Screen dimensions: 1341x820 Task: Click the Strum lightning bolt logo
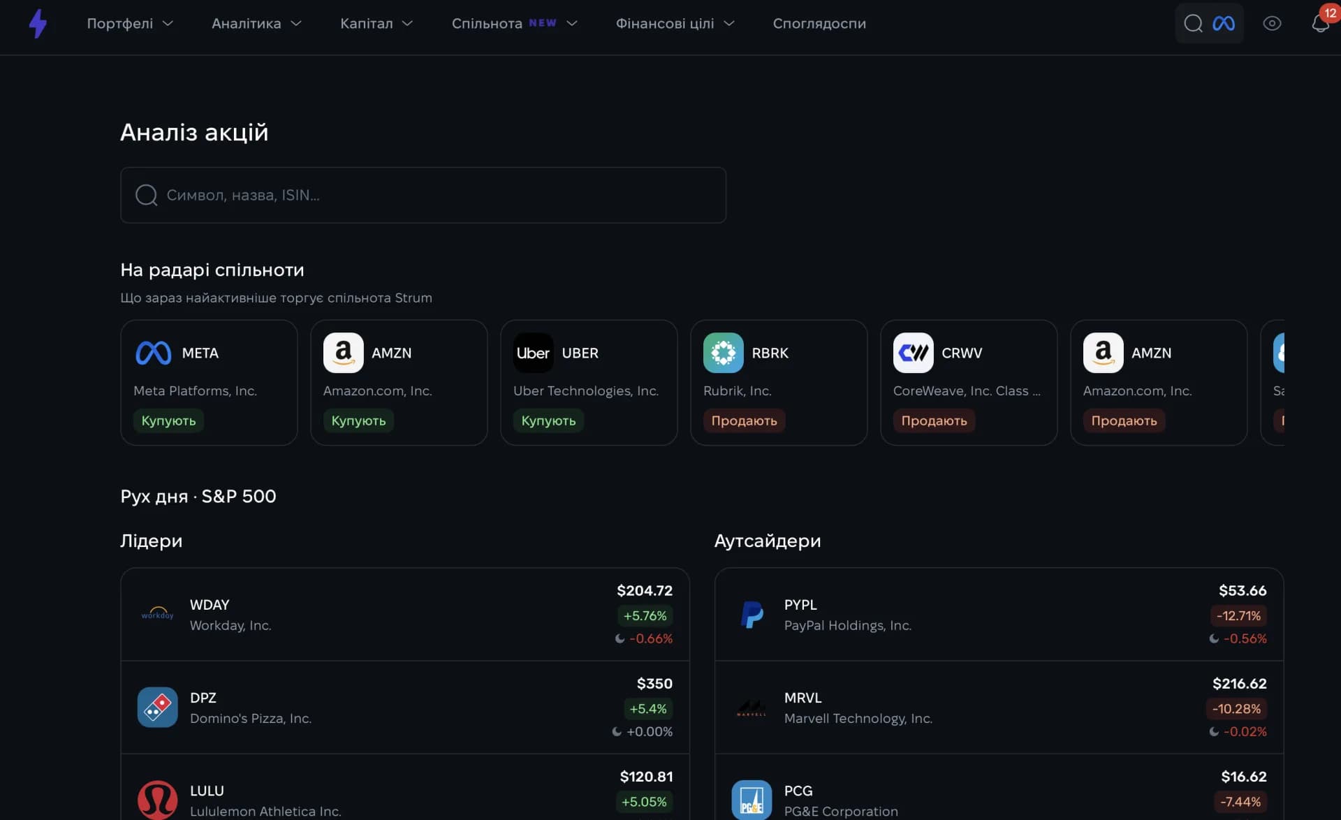(38, 23)
